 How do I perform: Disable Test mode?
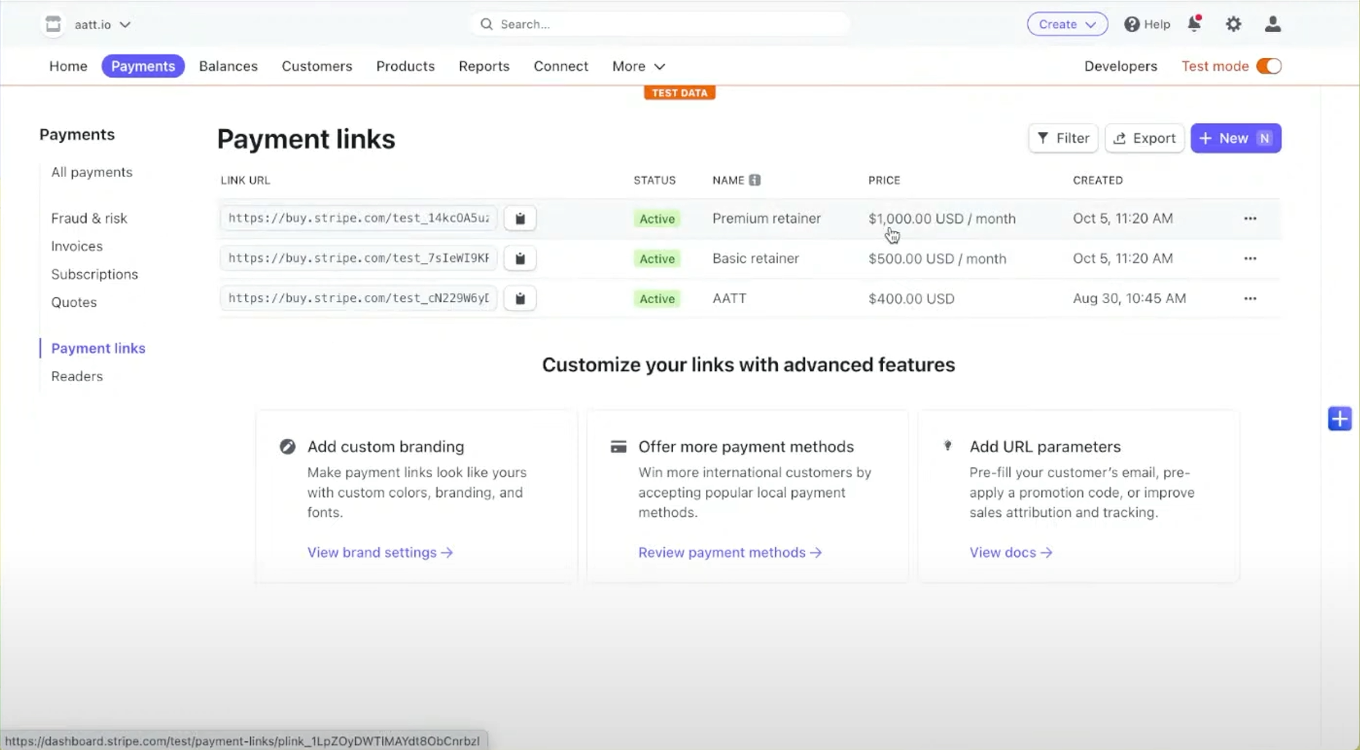click(1270, 66)
